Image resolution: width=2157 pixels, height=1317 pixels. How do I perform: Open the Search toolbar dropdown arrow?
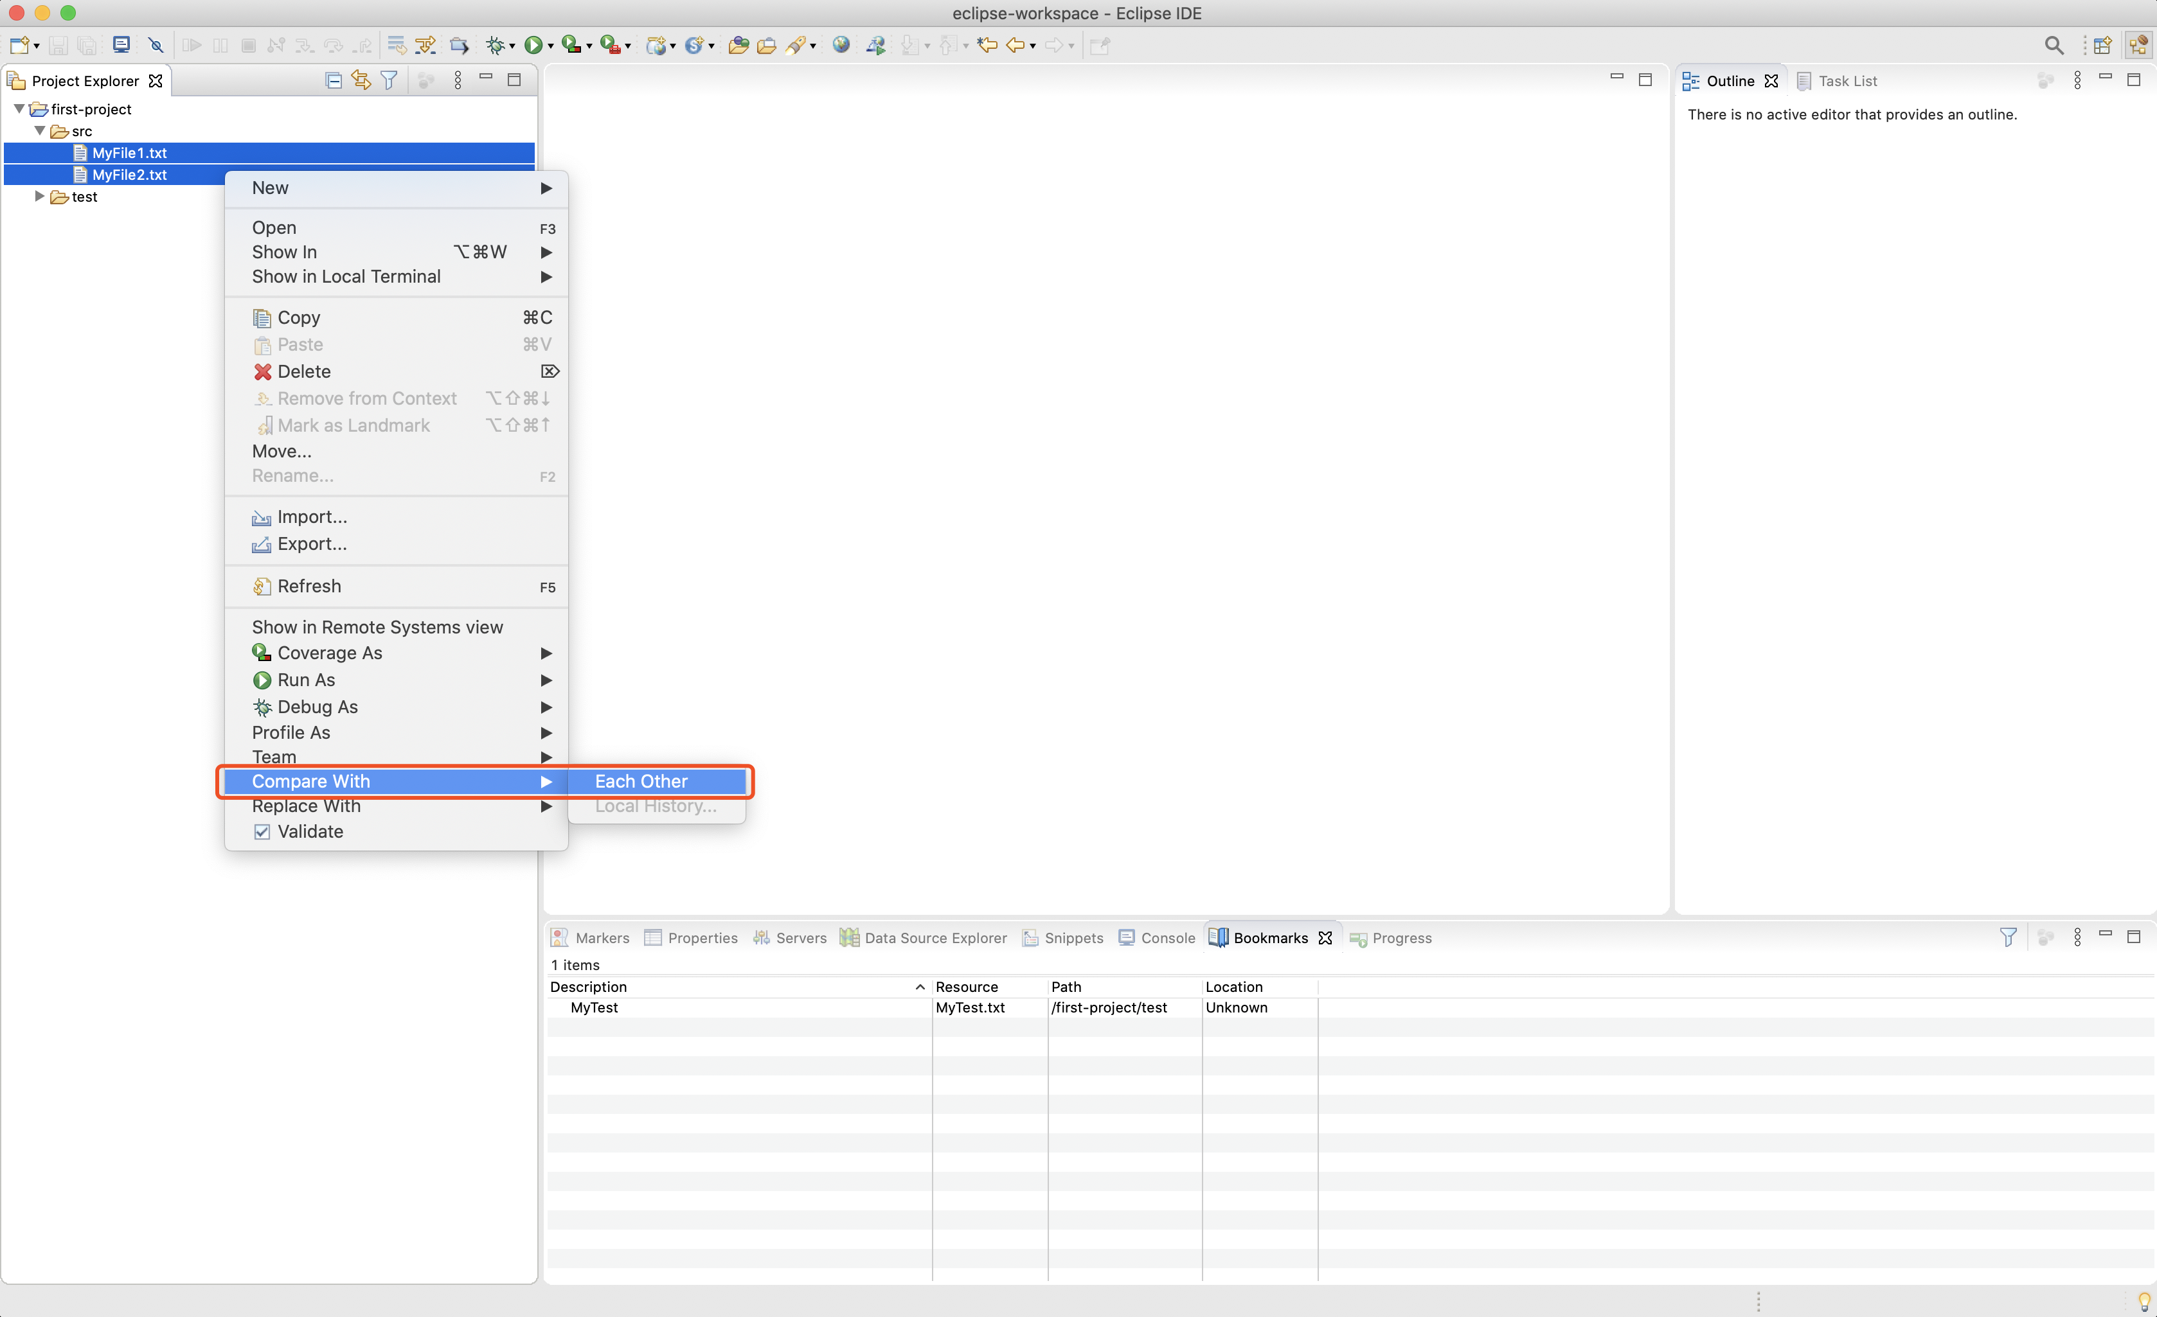pyautogui.click(x=813, y=46)
